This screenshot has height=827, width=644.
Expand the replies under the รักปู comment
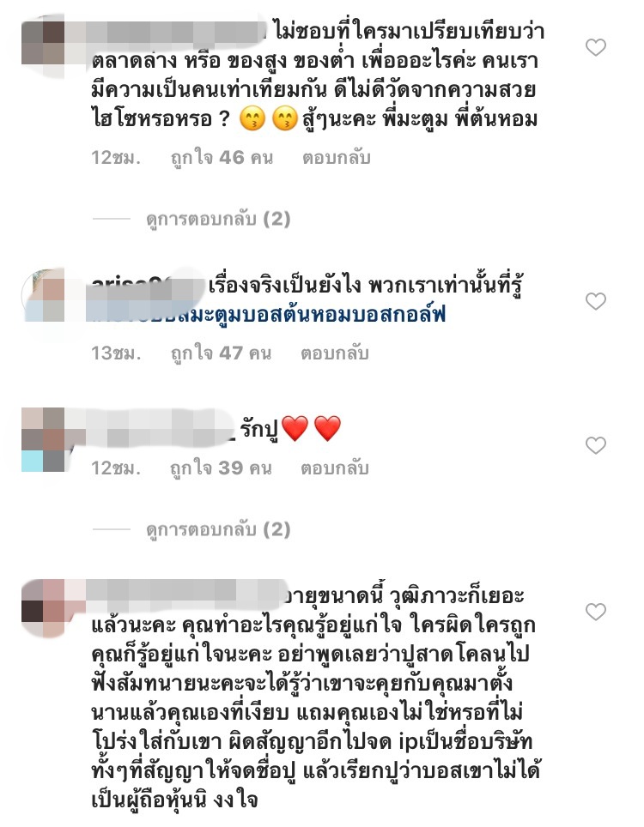[218, 529]
